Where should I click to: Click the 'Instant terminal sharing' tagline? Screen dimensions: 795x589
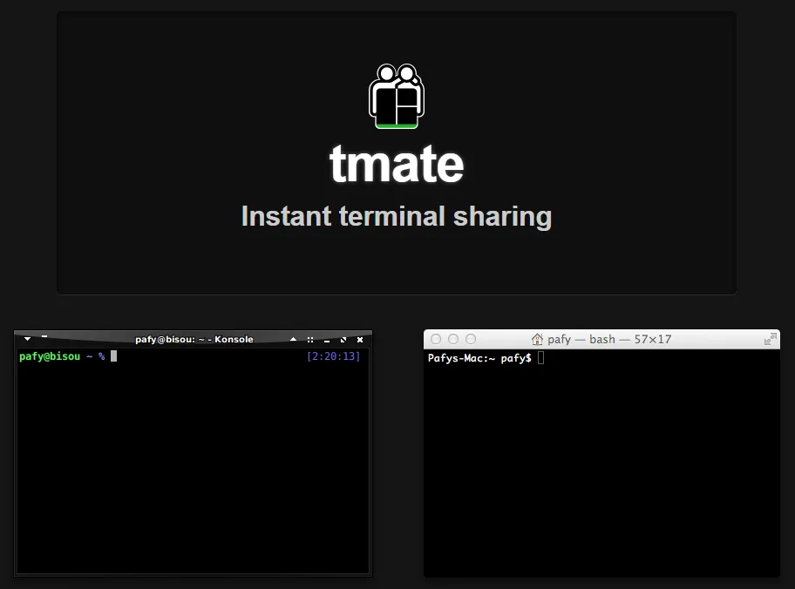pyautogui.click(x=397, y=216)
